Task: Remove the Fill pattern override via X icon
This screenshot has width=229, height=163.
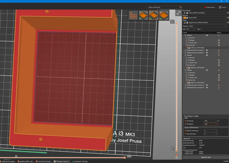Action: [x=185, y=124]
